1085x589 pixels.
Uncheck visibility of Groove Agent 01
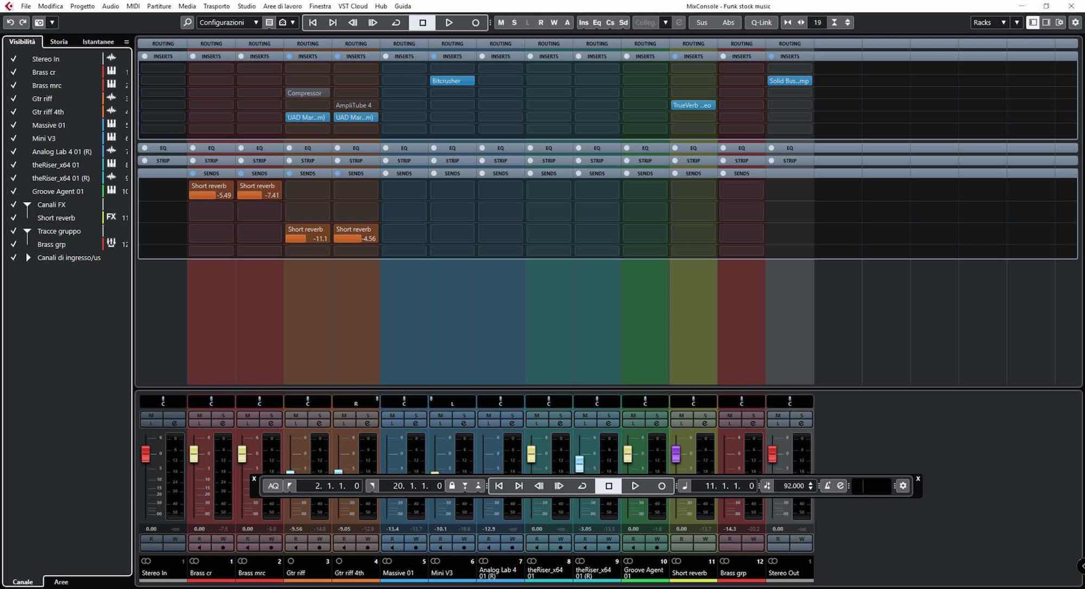tap(14, 191)
